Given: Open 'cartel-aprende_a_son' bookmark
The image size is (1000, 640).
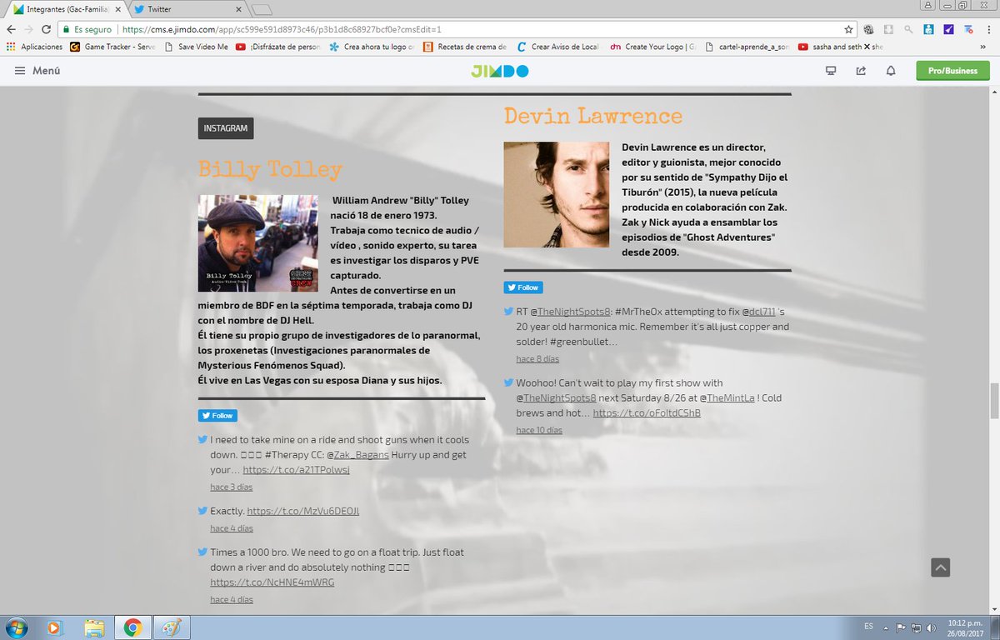Looking at the screenshot, I should (x=747, y=47).
